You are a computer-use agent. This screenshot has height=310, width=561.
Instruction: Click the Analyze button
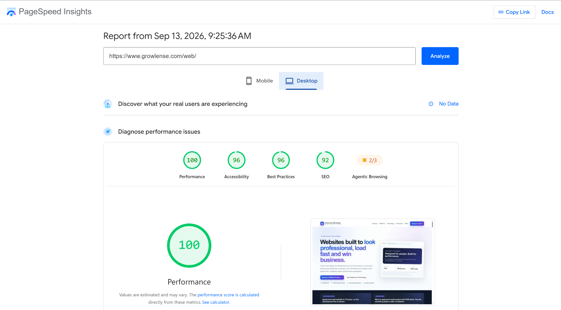pyautogui.click(x=440, y=56)
